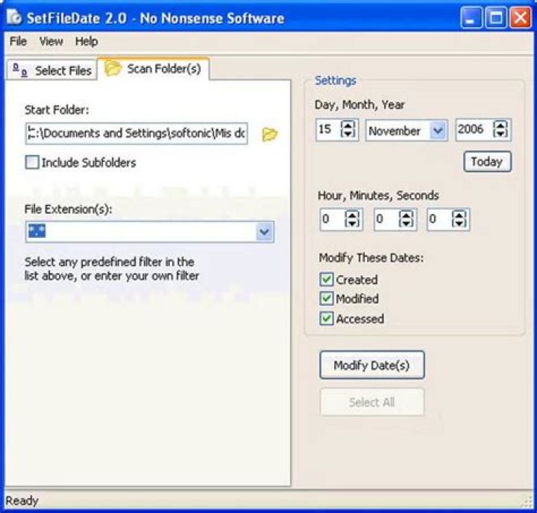Click the Ready status bar text
The width and height of the screenshot is (537, 513).
click(22, 500)
